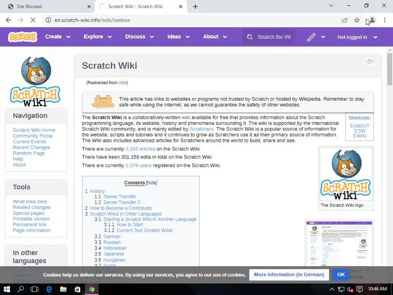Open the wiki page screenshot thumbnail
393x295 pixels.
coord(339,243)
